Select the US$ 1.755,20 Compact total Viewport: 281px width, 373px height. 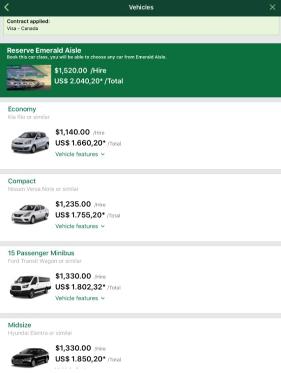(x=80, y=215)
